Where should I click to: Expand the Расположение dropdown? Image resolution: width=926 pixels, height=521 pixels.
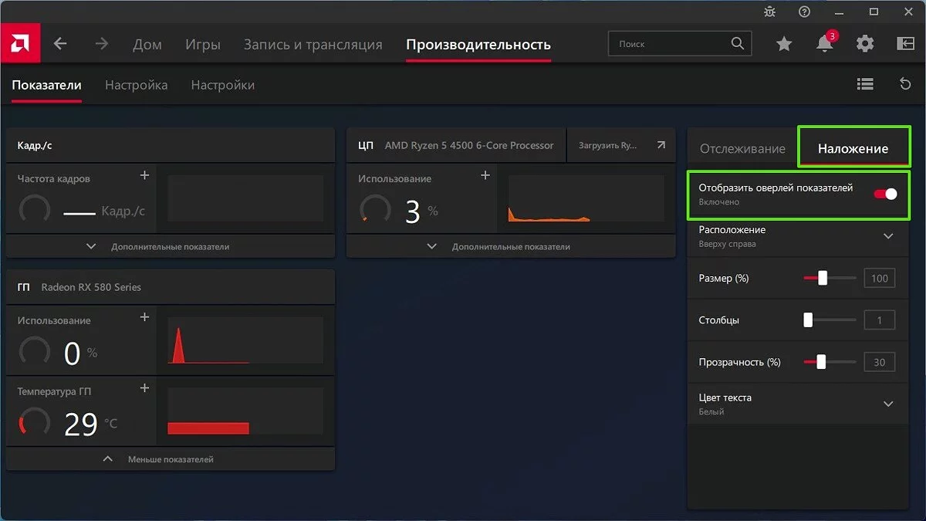coord(887,236)
